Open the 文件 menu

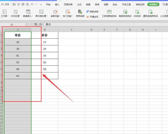click(x=5, y=4)
